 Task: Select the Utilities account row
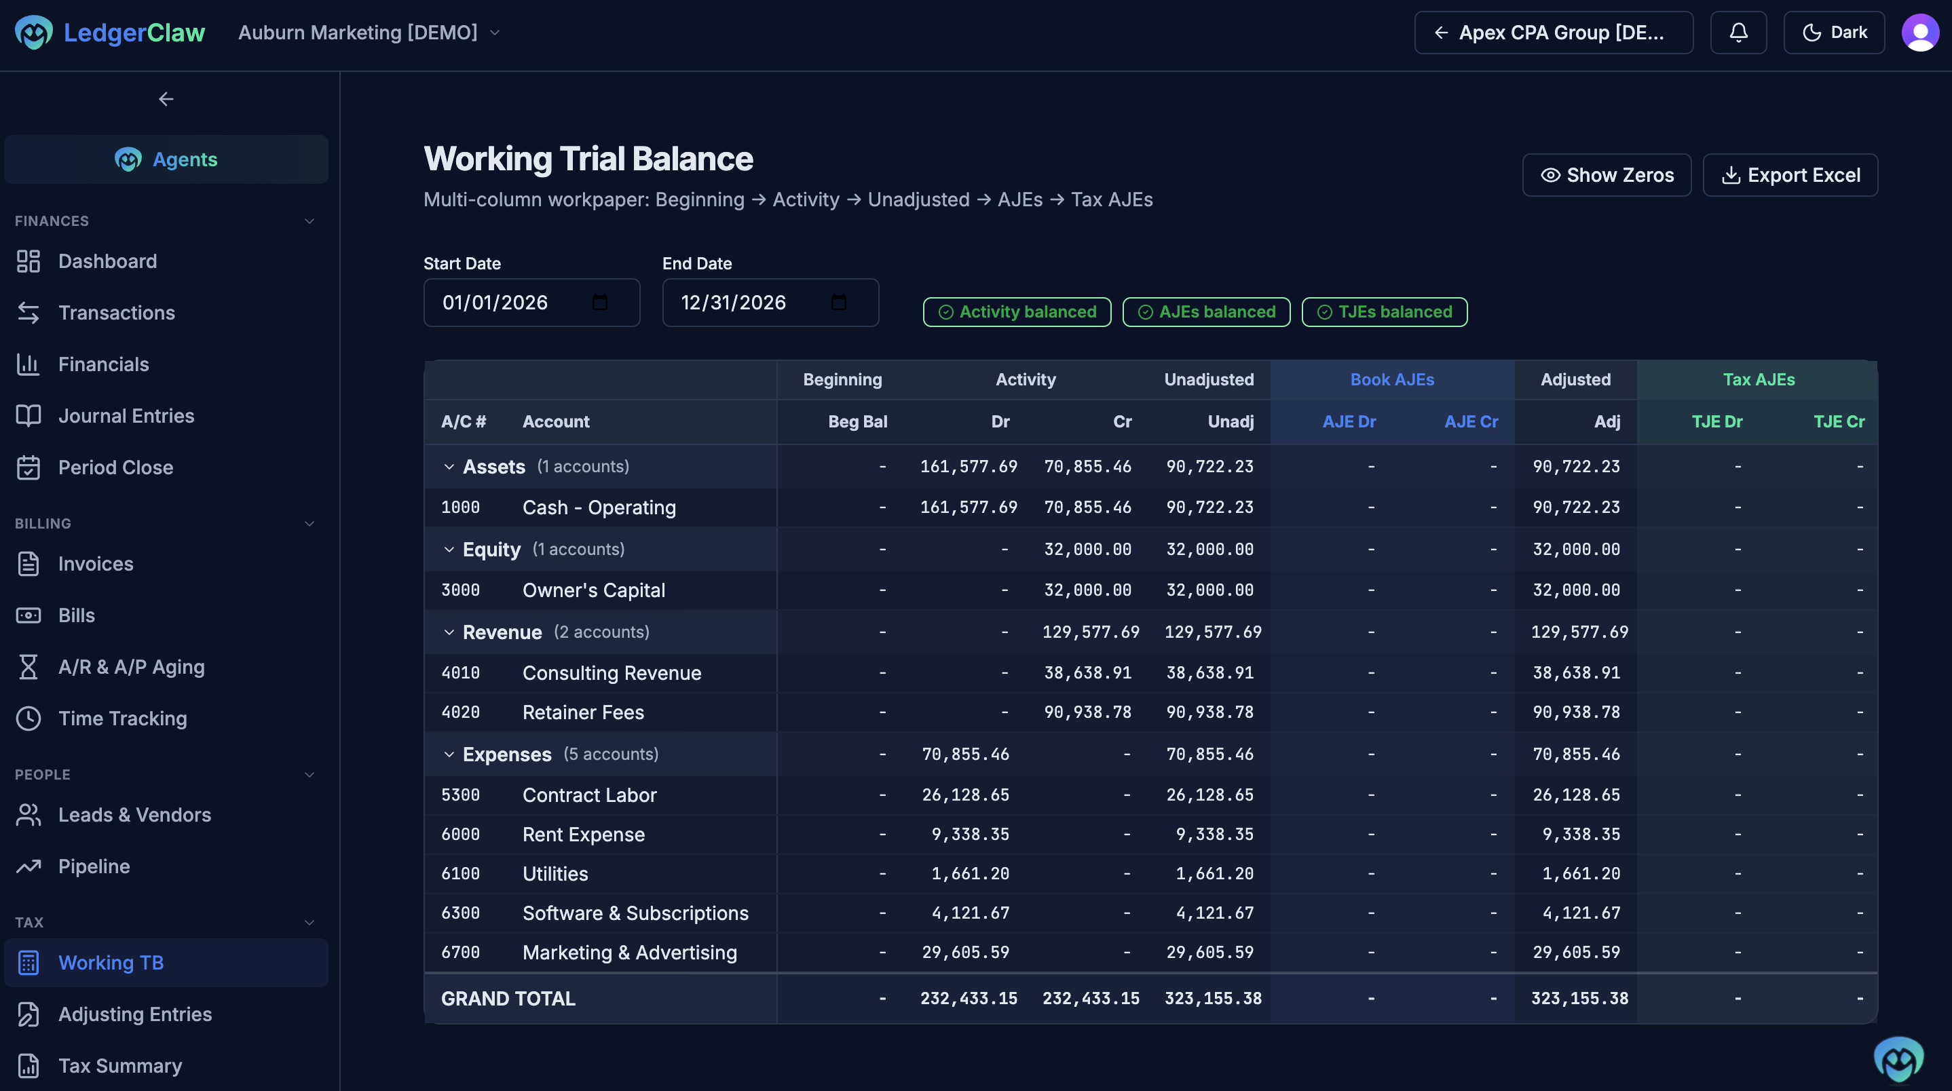1150,874
